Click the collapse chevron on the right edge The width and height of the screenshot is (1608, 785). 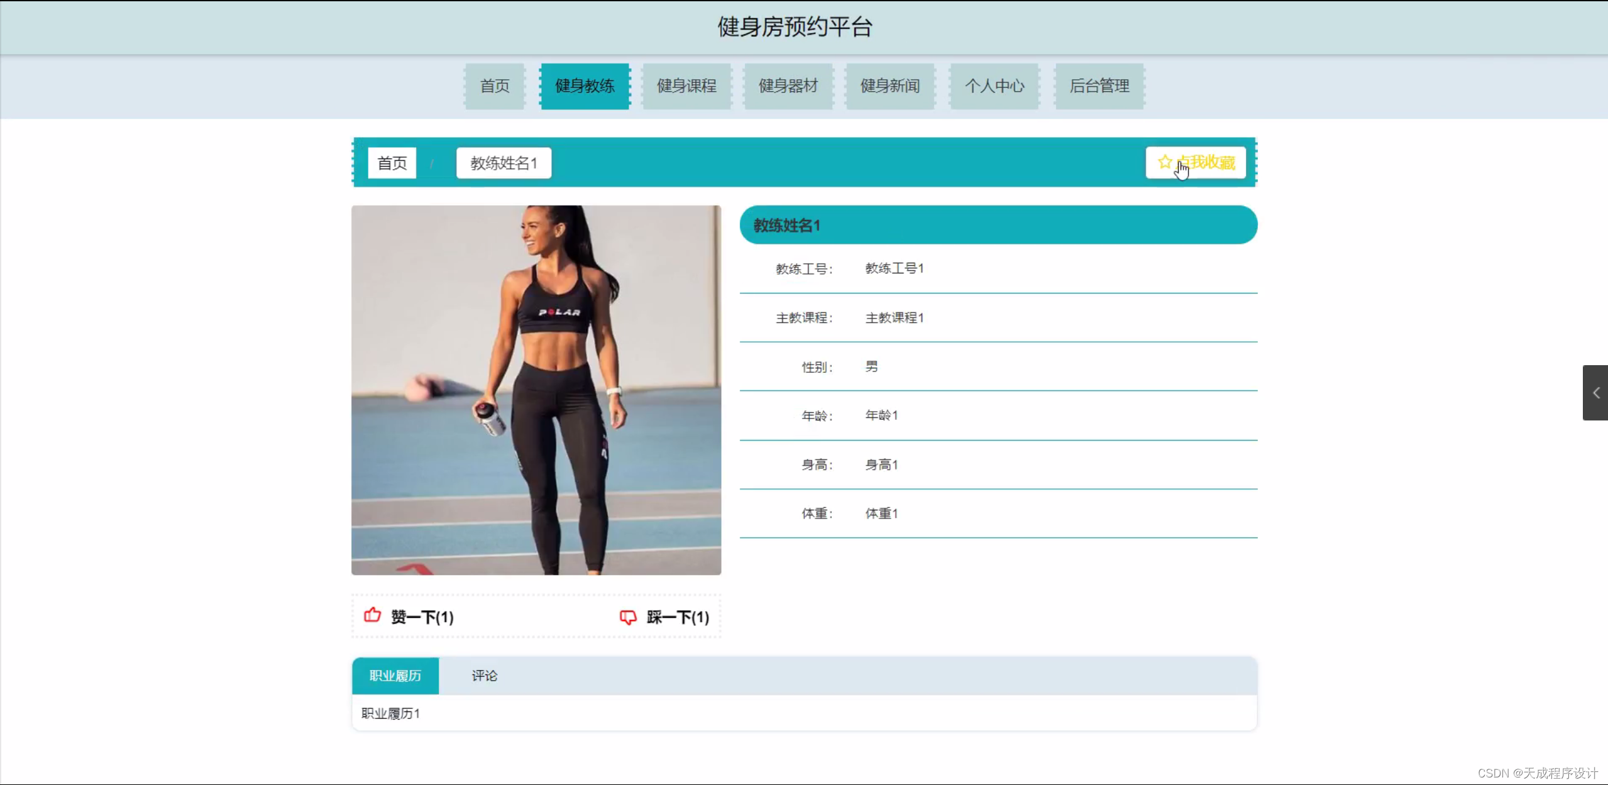[x=1595, y=392]
